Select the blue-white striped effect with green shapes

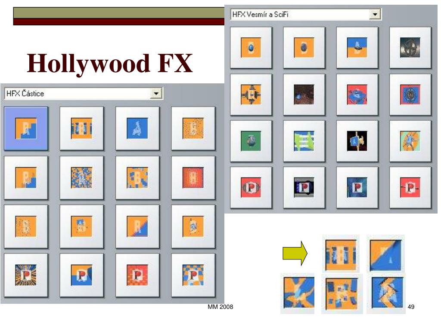[x=304, y=141]
